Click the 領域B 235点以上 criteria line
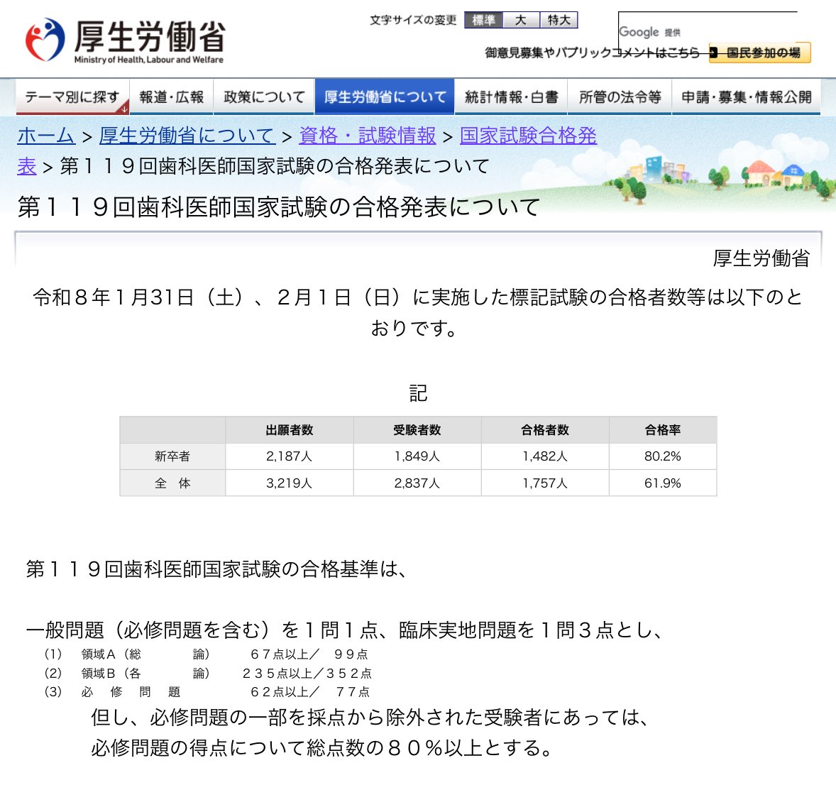The height and width of the screenshot is (785, 836). (x=207, y=674)
